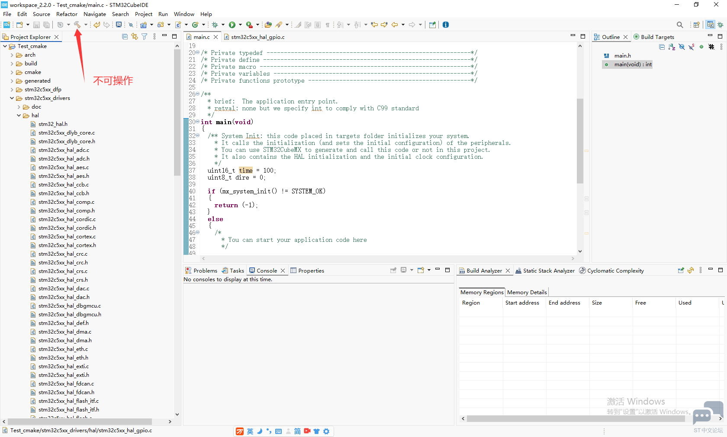The width and height of the screenshot is (727, 437).
Task: Open the Refactor menu
Action: click(67, 14)
